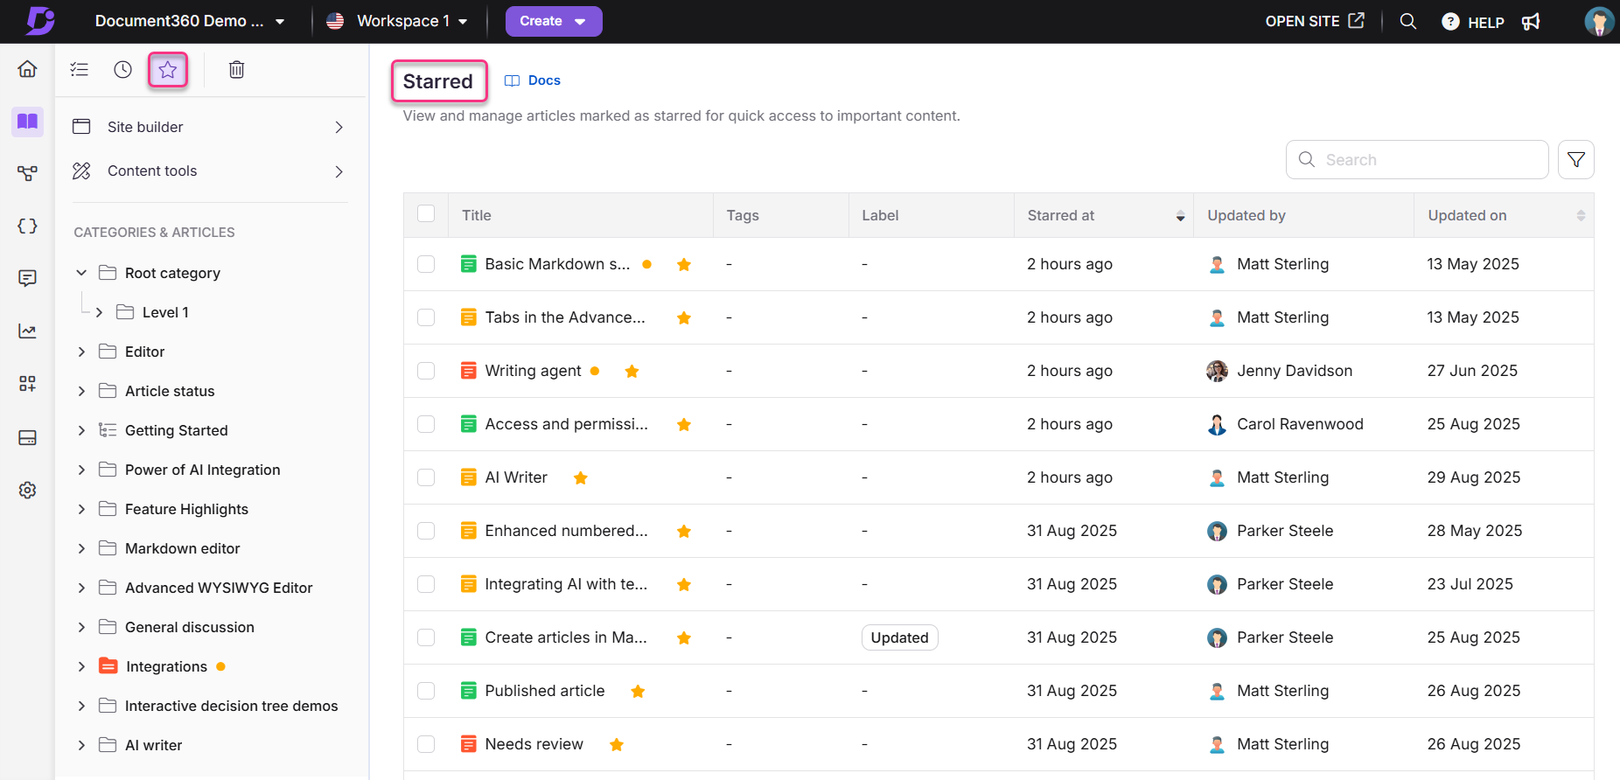Unstar Basic Markdown article star
This screenshot has height=780, width=1620.
pyautogui.click(x=684, y=264)
